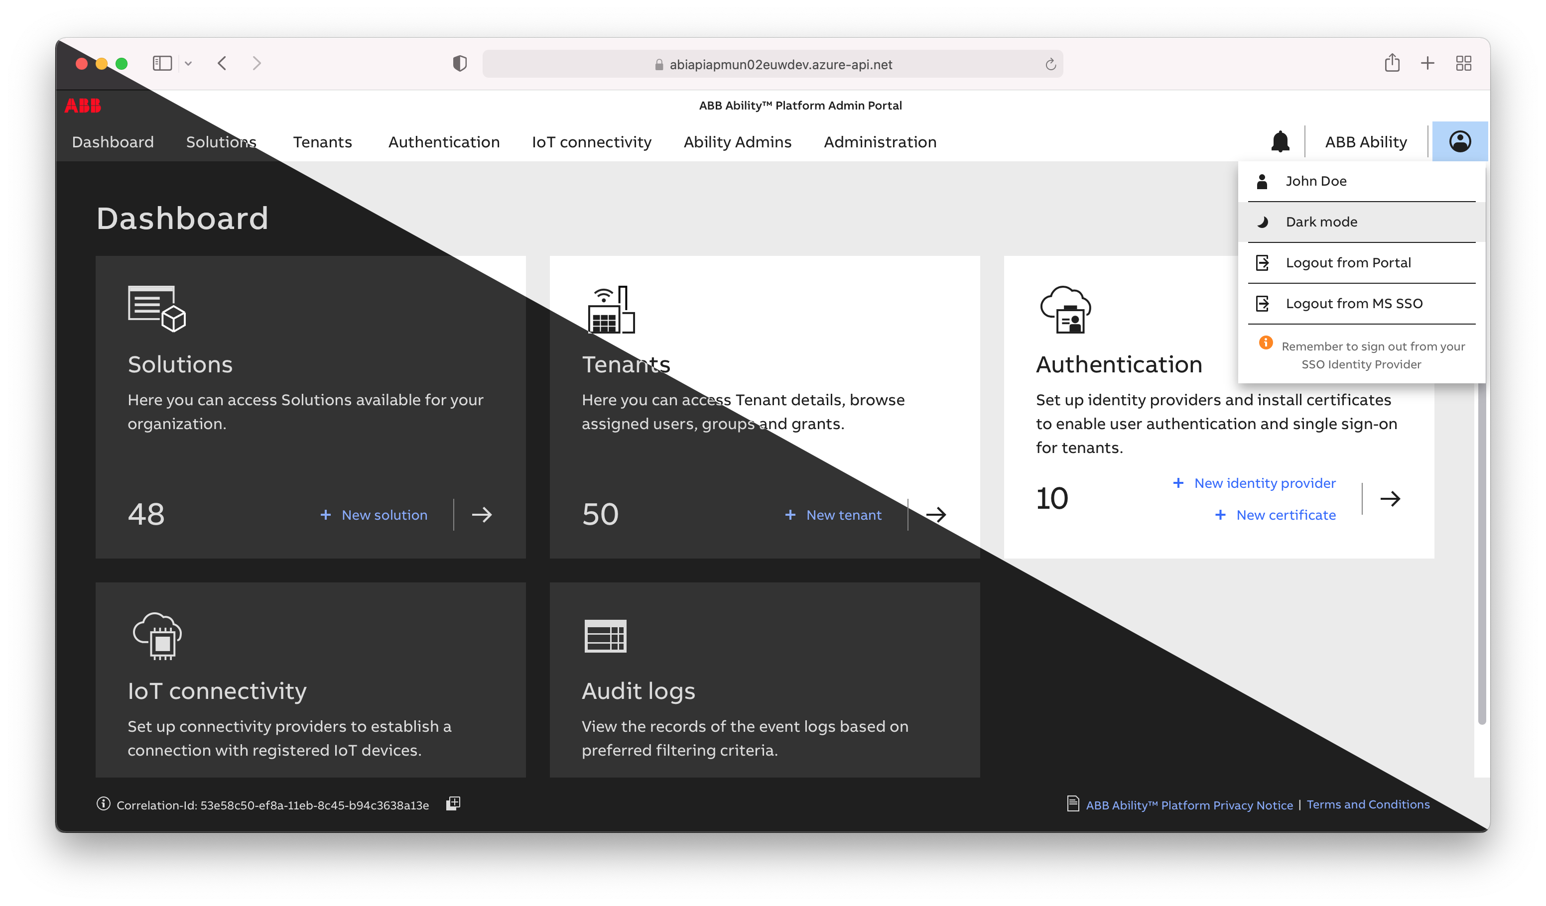Click the ABB Ability tenant selector

[x=1366, y=142]
